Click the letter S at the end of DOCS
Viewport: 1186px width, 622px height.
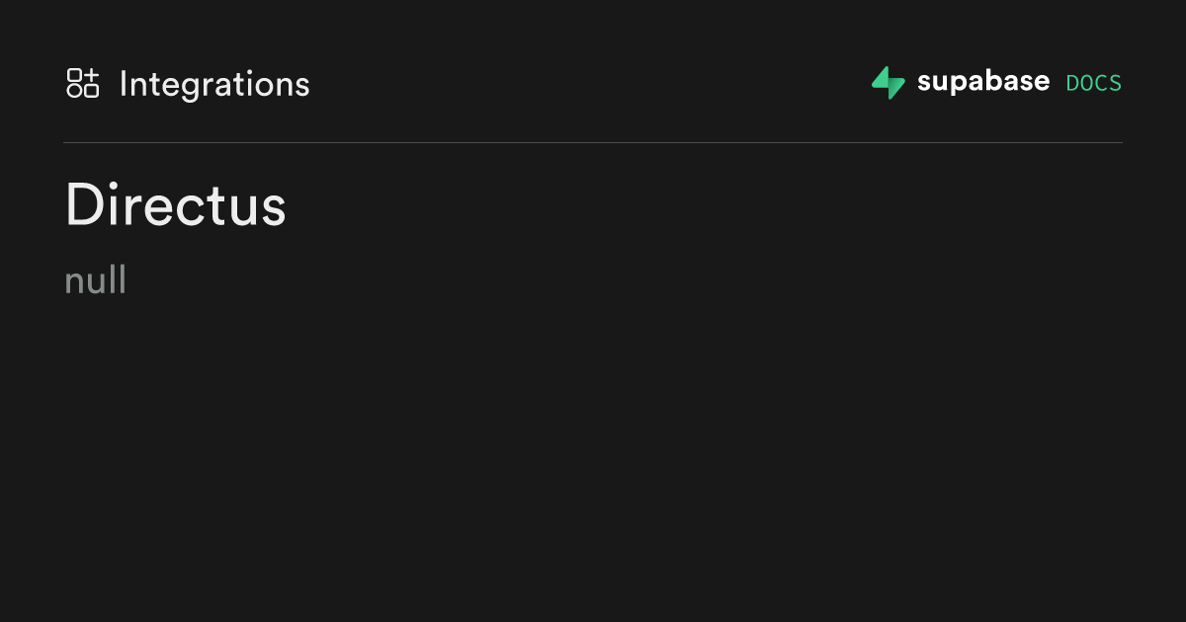1116,83
